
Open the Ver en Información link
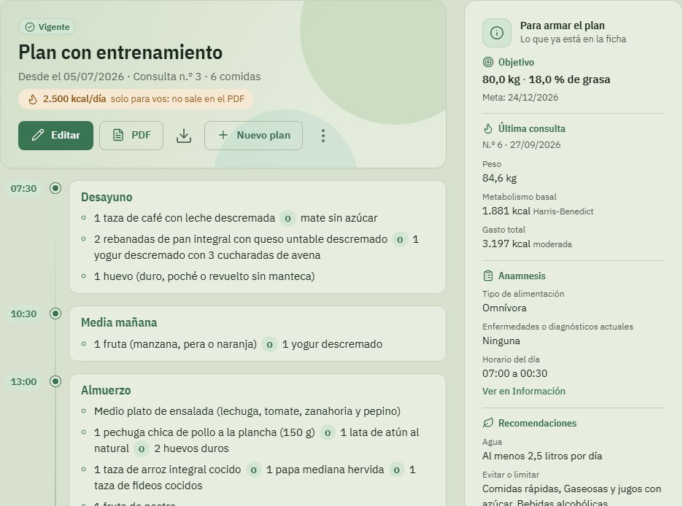(524, 391)
